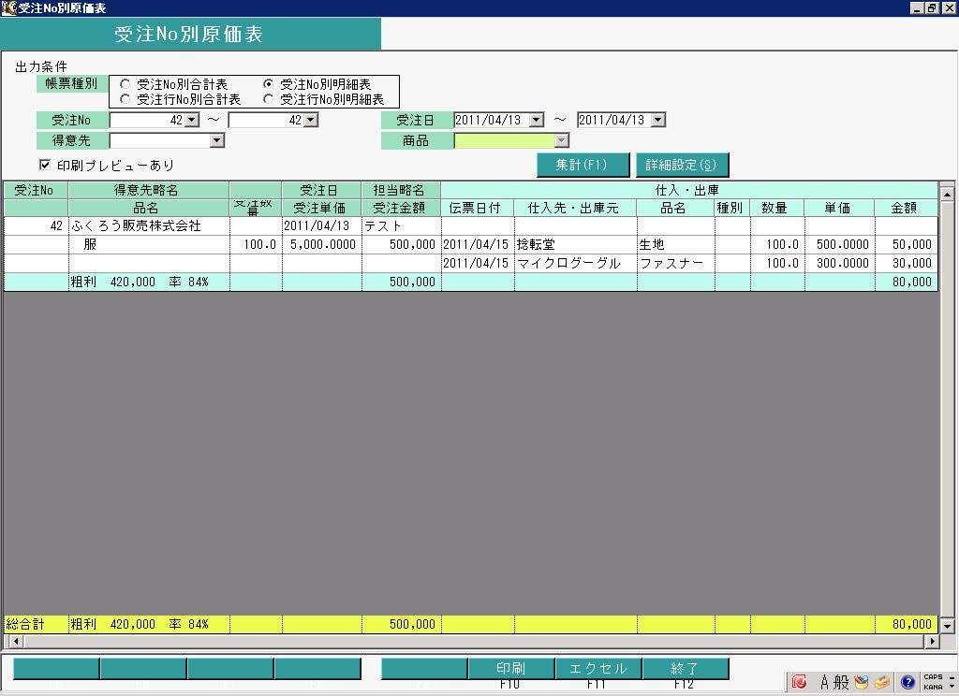The image size is (959, 696).
Task: Click the 金額 column header
Action: pyautogui.click(x=907, y=208)
